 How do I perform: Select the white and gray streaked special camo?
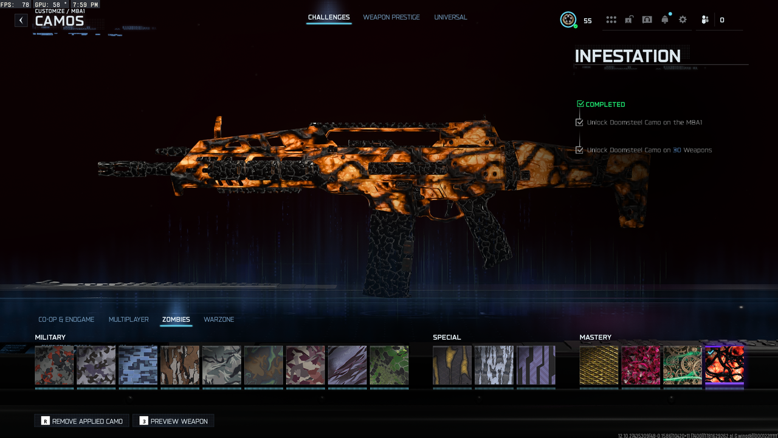coord(494,366)
